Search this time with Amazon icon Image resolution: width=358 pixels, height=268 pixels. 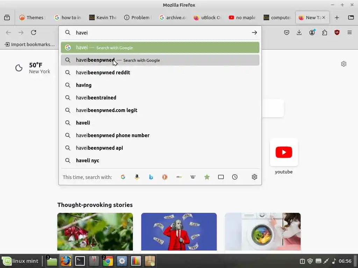137,177
